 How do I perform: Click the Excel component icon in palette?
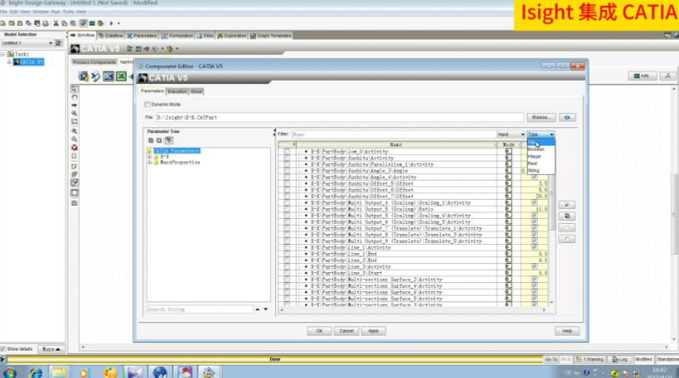click(x=120, y=77)
